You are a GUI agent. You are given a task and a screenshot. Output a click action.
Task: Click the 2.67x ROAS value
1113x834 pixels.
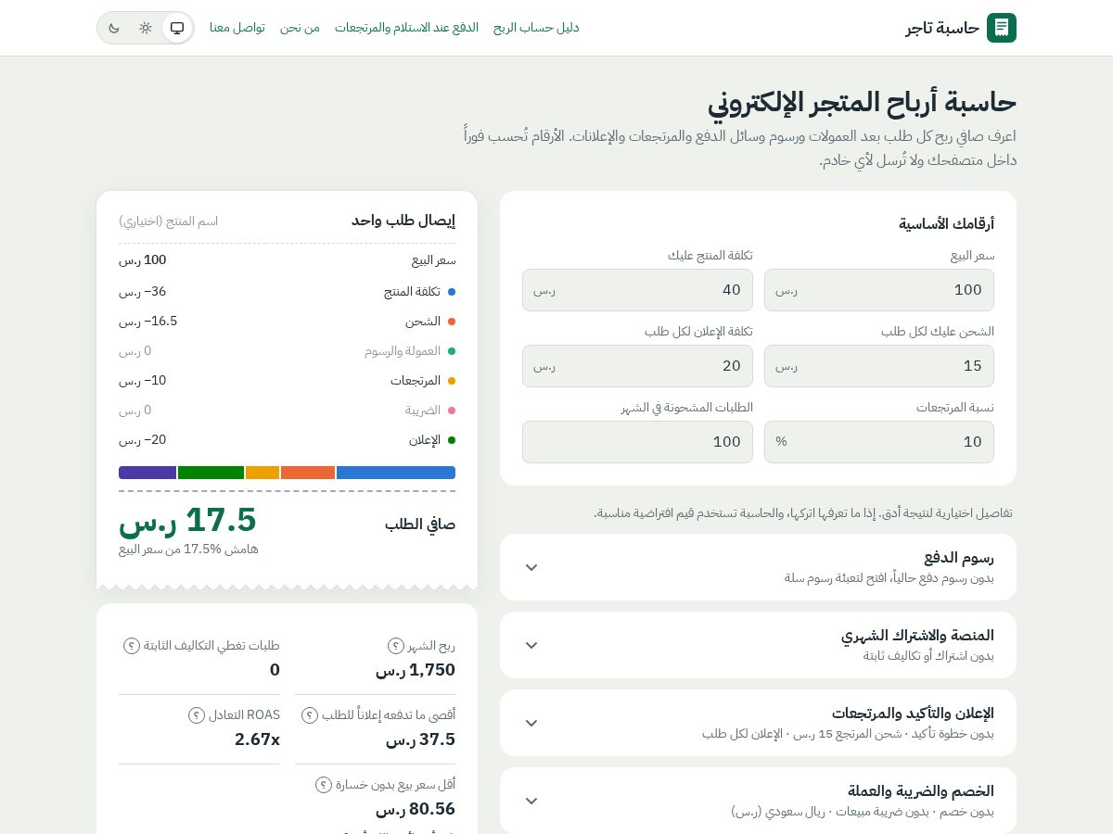(257, 739)
